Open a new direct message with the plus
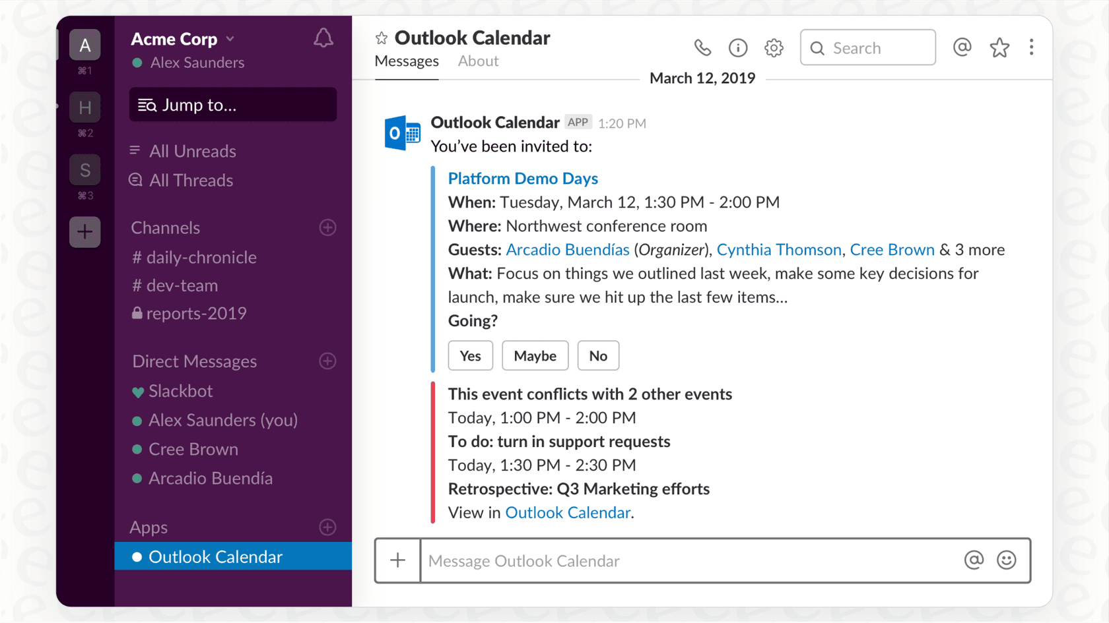1109x623 pixels. [327, 361]
